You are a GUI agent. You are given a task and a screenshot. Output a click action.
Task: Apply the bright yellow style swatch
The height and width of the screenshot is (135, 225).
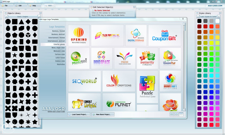[x=211, y=43]
